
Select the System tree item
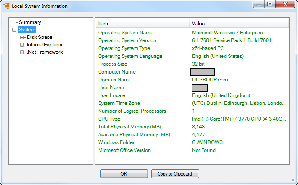point(27,30)
